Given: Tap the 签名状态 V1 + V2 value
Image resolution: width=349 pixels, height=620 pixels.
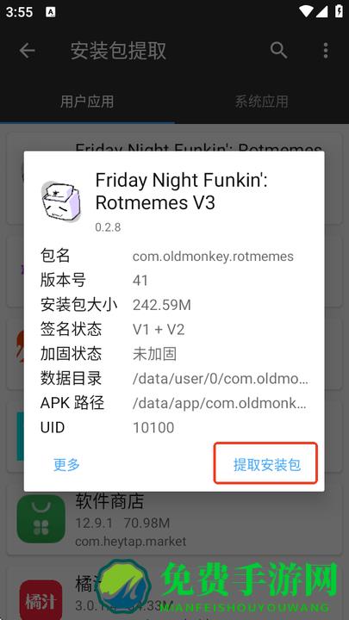Looking at the screenshot, I should [x=159, y=329].
